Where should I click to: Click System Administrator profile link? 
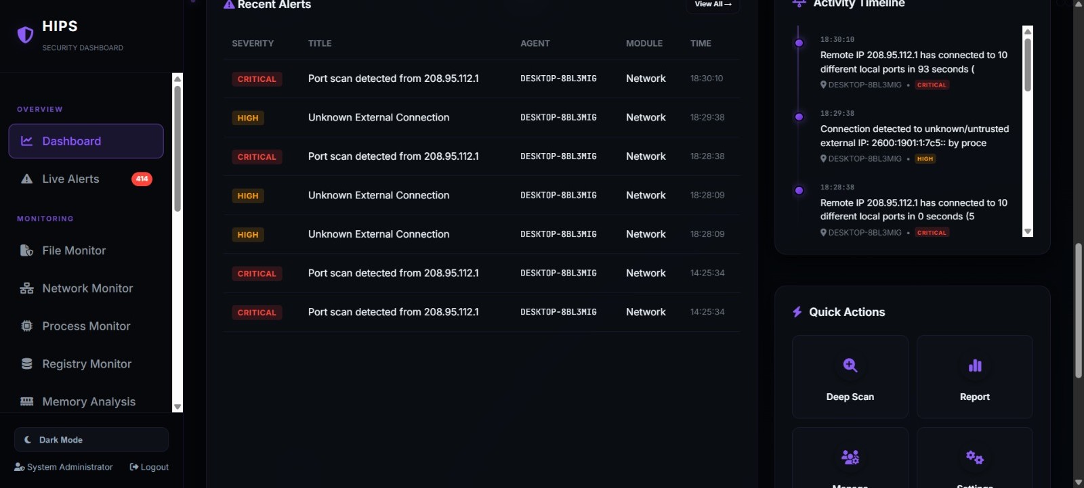[x=64, y=467]
